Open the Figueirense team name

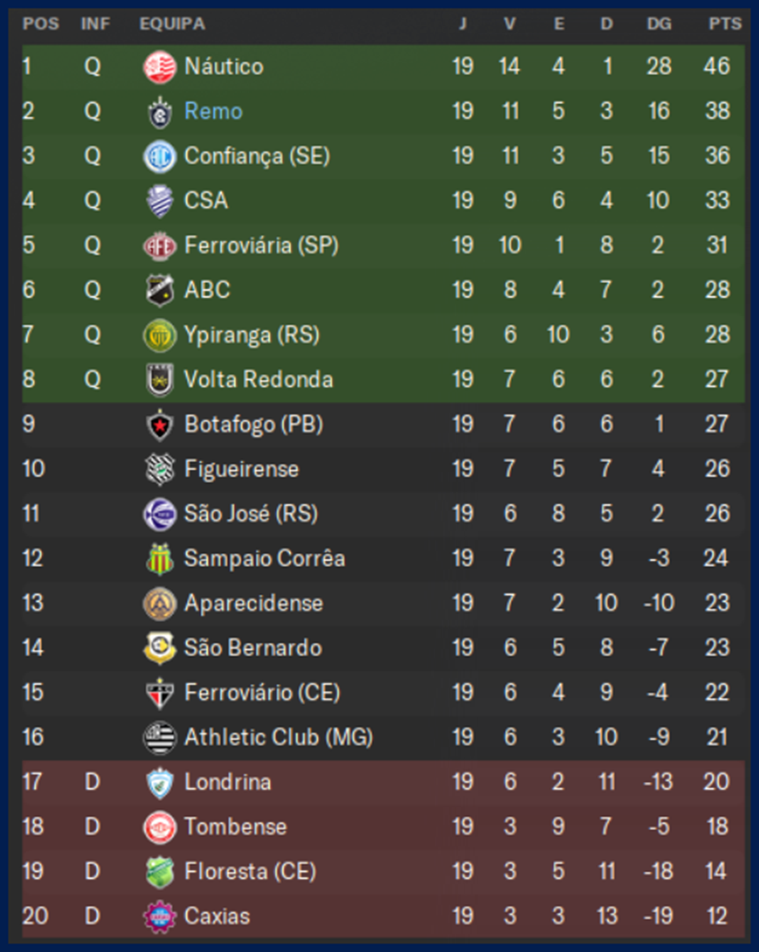[x=241, y=469]
